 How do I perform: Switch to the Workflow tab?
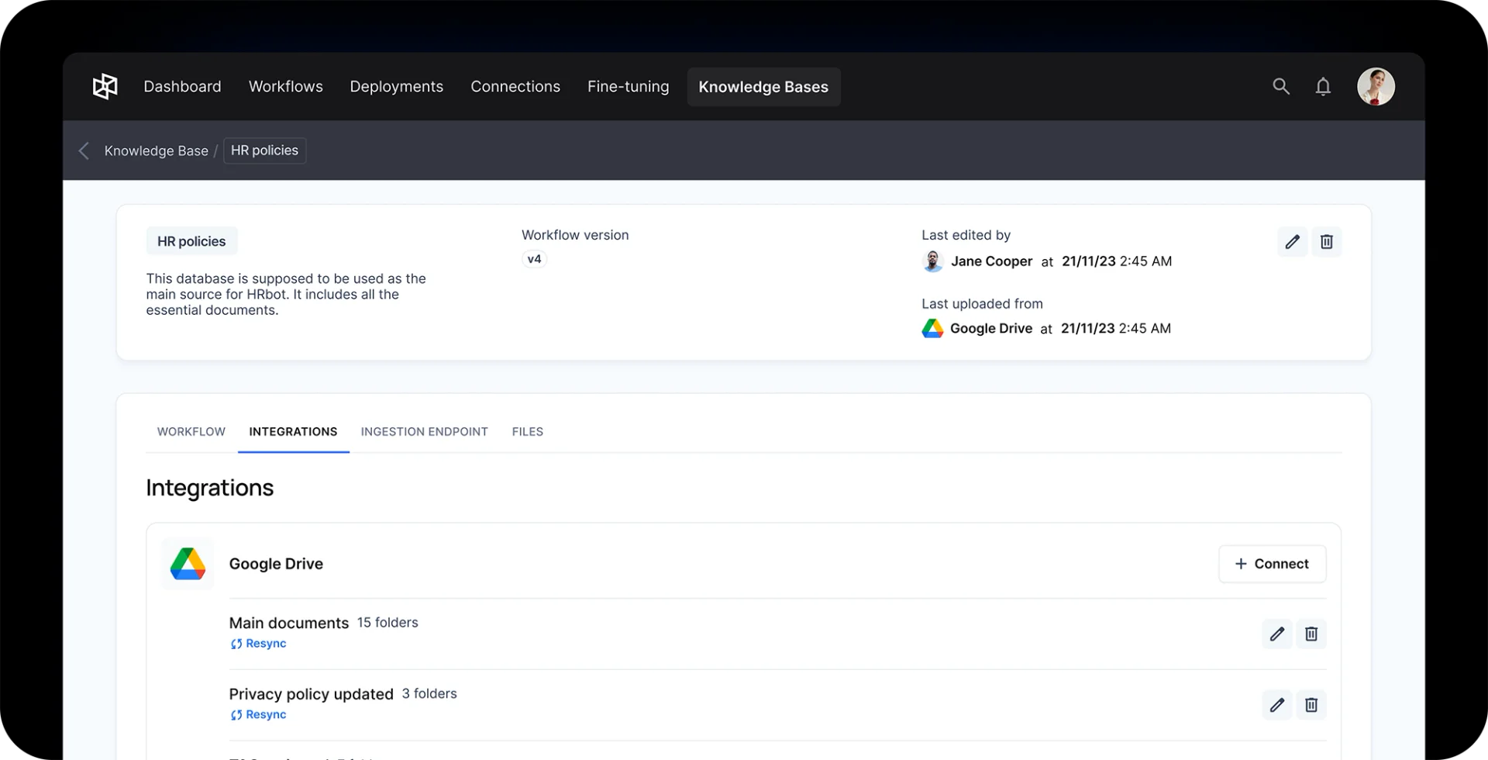pyautogui.click(x=191, y=431)
